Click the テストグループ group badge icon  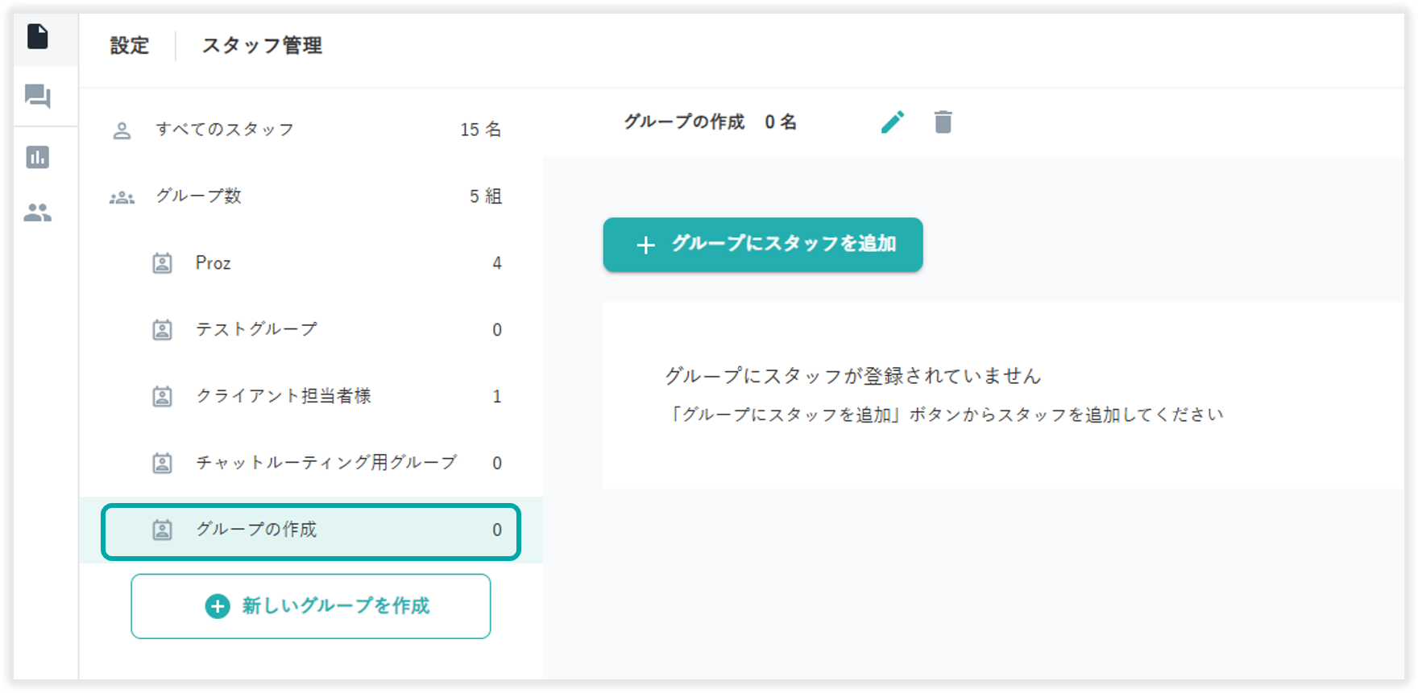pos(163,330)
